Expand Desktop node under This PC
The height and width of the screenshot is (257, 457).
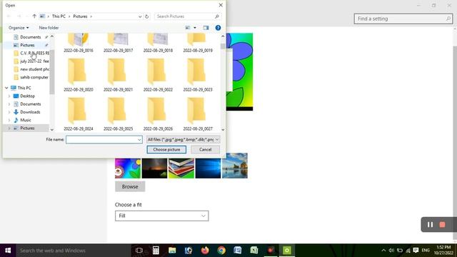click(x=9, y=96)
